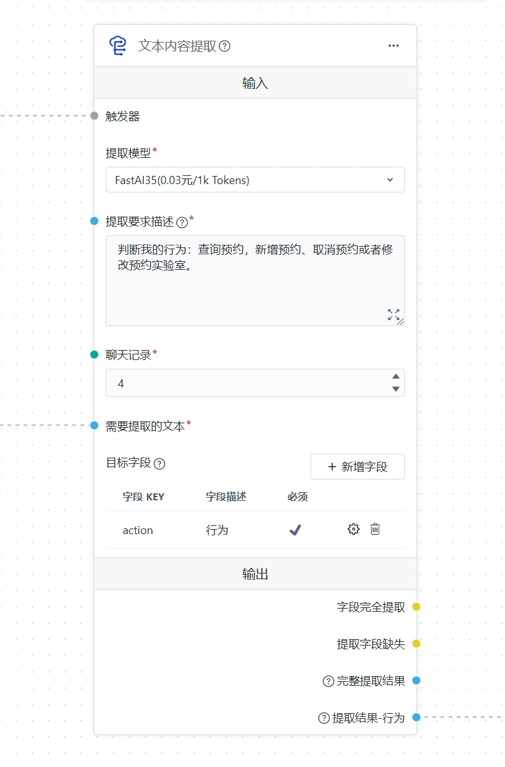
Task: Click the help icon beside 完整提取结果
Action: point(328,681)
